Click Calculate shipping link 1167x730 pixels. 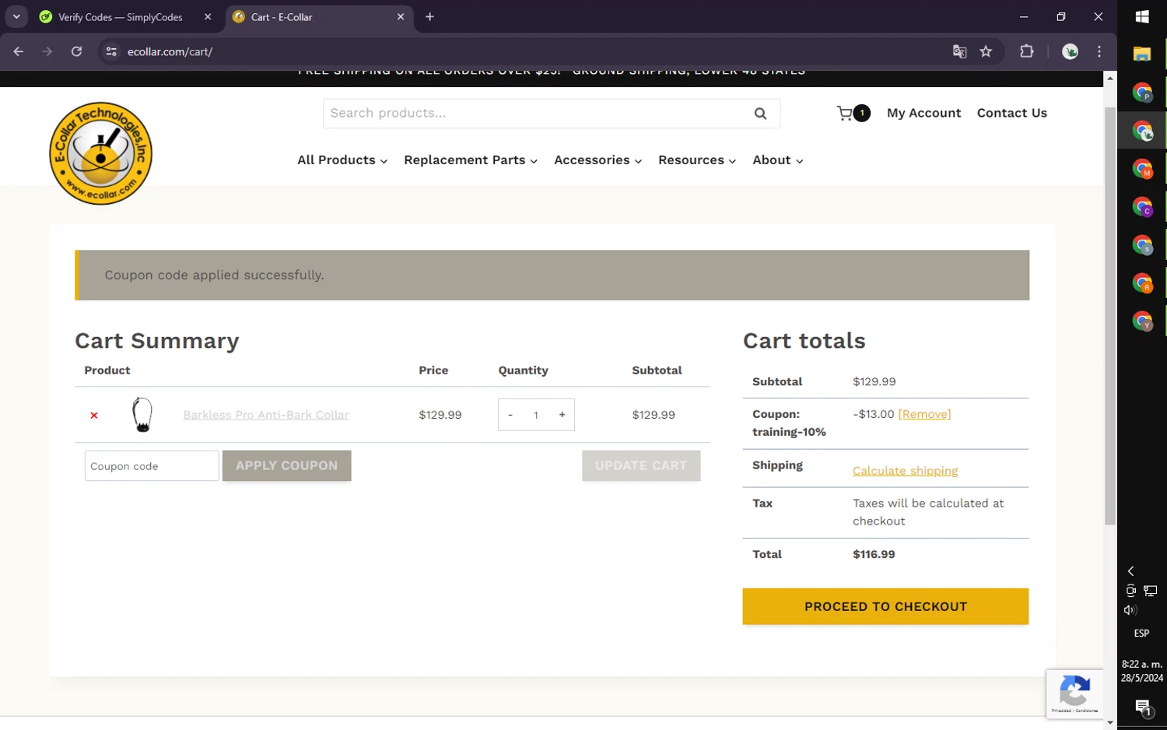(x=905, y=471)
